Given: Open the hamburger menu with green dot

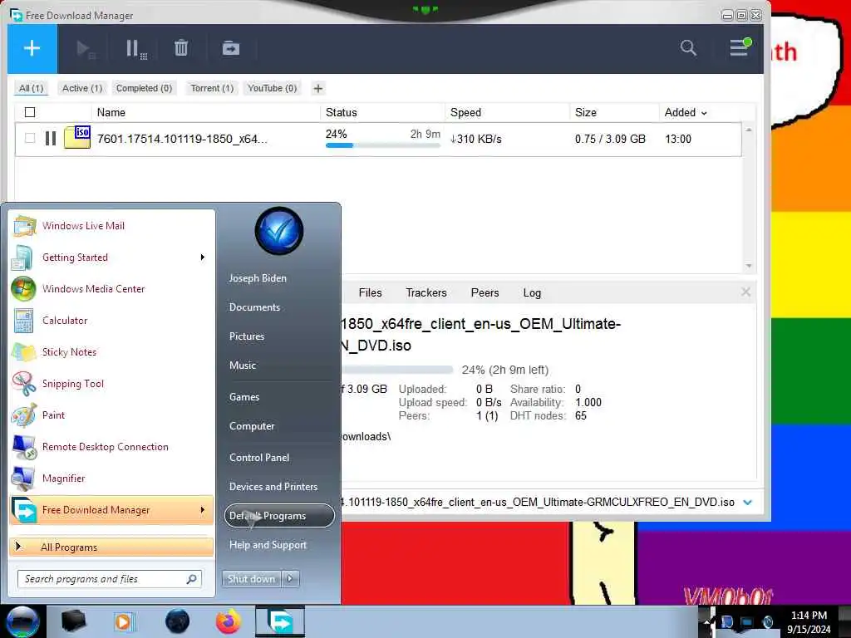Looking at the screenshot, I should point(739,47).
